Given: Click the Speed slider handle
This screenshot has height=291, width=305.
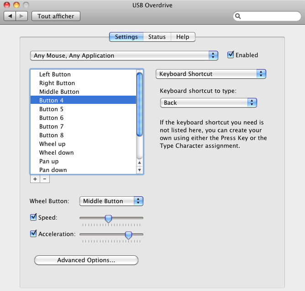Looking at the screenshot, I should click(x=108, y=219).
